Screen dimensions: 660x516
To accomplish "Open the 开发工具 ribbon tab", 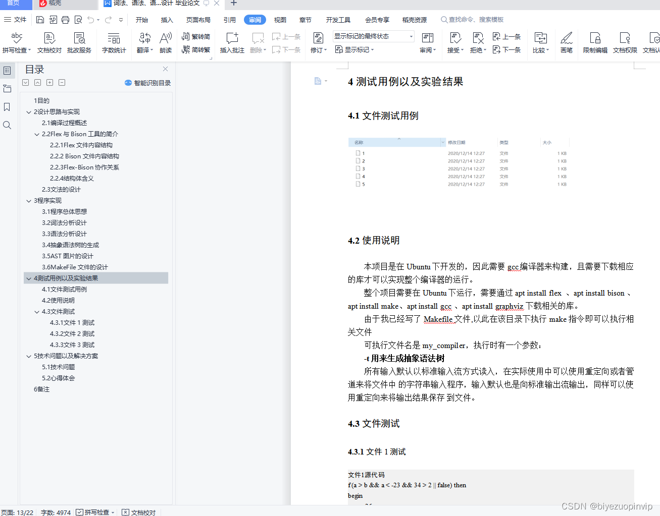I will 338,20.
